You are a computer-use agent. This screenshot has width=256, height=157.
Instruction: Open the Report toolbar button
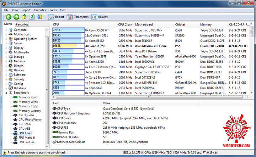point(56,17)
